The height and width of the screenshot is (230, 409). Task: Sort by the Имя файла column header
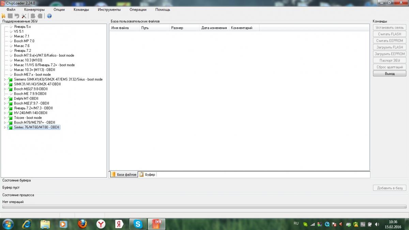coord(124,28)
